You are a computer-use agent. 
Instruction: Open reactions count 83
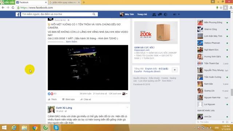click(55, 94)
